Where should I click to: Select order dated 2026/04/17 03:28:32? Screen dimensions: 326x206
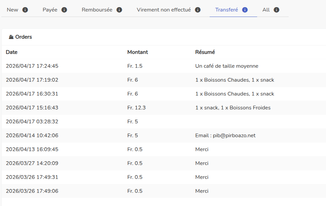point(32,122)
